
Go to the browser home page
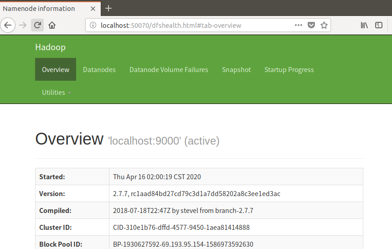(x=52, y=25)
